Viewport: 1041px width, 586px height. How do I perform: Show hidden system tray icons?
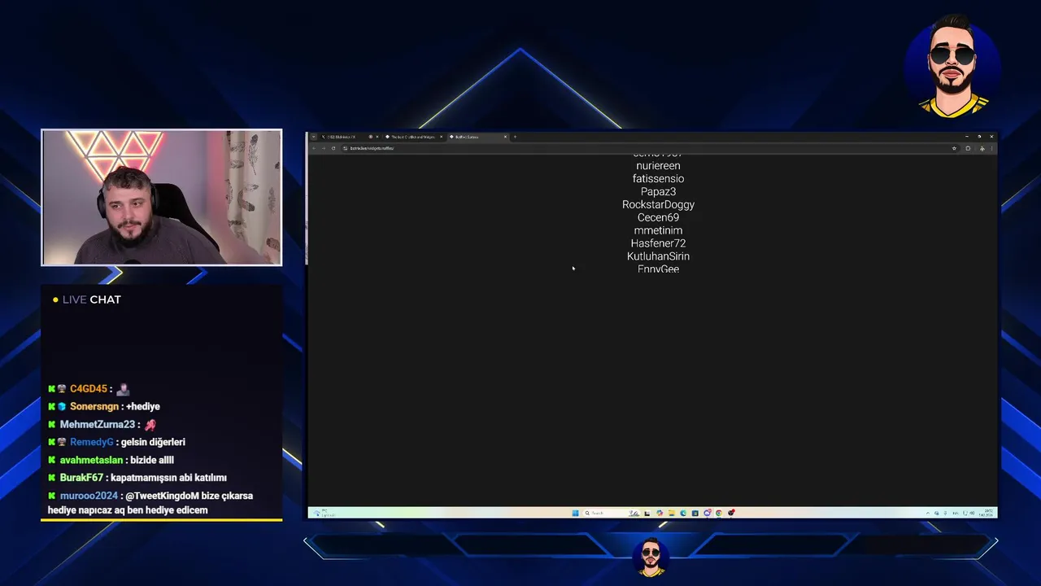click(928, 513)
